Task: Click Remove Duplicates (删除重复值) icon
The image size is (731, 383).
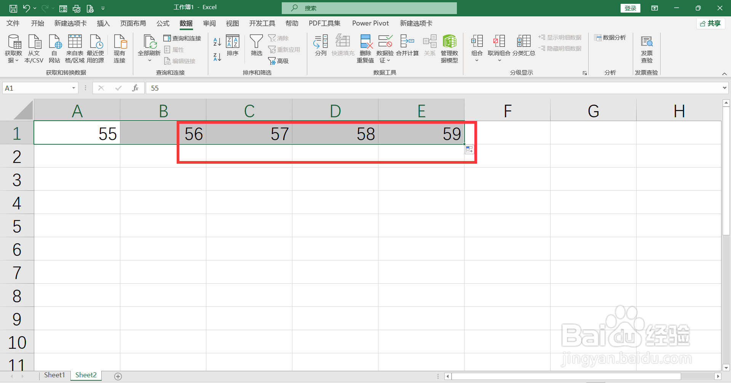Action: (365, 48)
